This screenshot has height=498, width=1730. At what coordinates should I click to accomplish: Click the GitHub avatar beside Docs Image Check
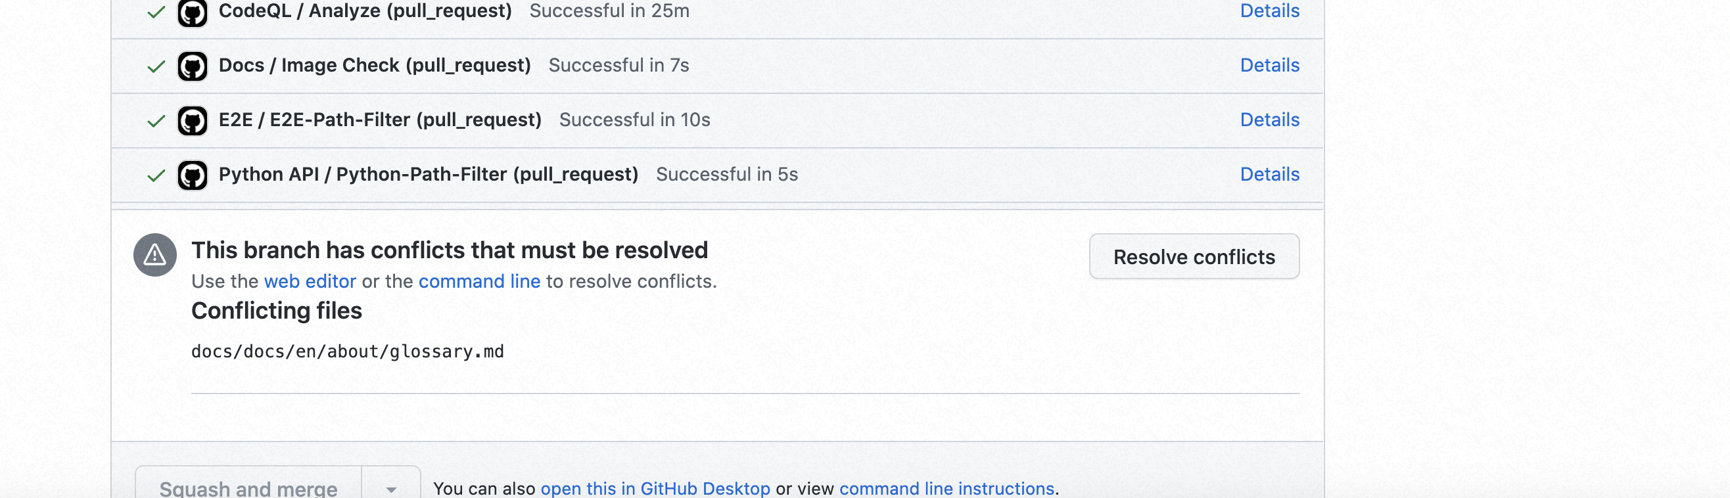tap(192, 66)
